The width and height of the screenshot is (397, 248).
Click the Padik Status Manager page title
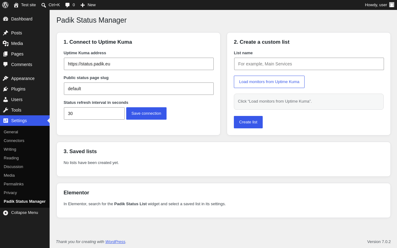[91, 20]
